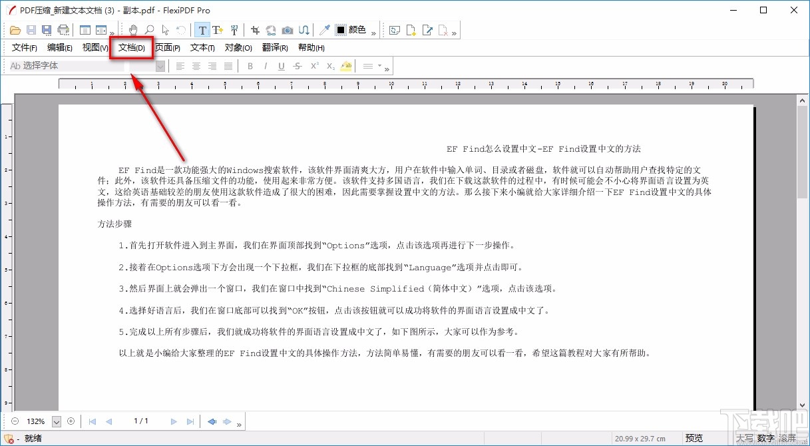Expand the navigation toolbar overflow chevron
The image size is (810, 446).
coord(239,423)
